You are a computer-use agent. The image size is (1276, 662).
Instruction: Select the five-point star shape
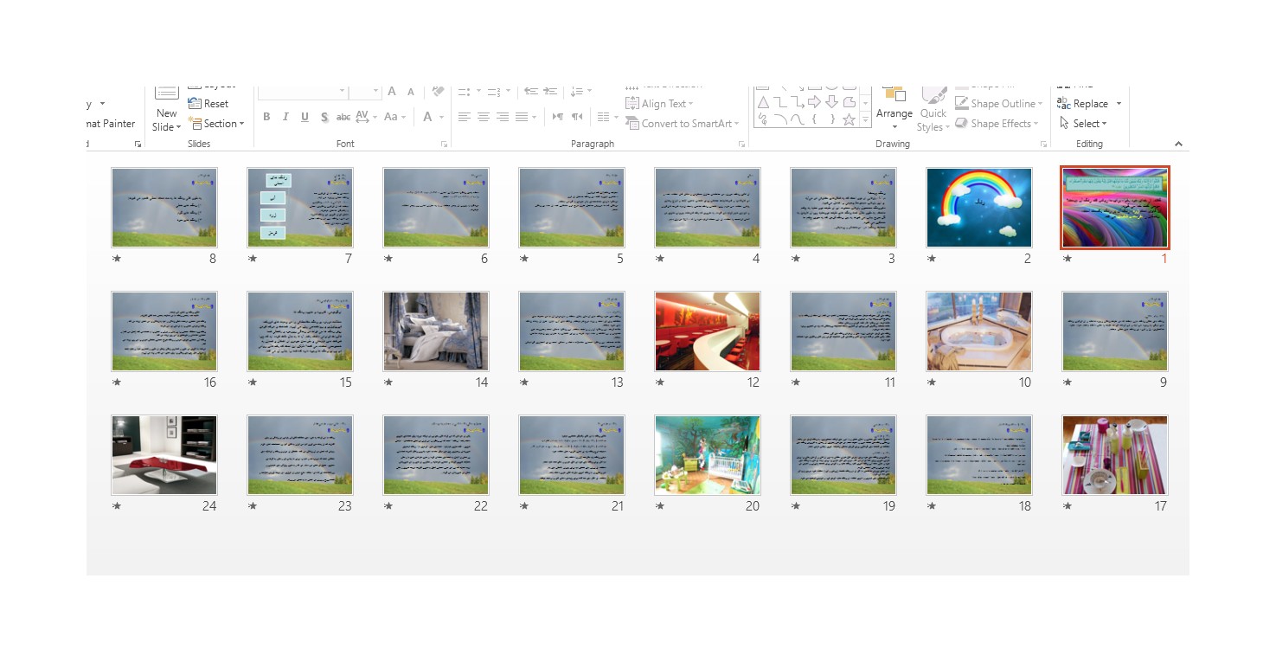point(849,119)
